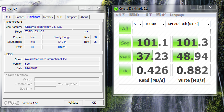Minimize the CrystalDiskMark window

point(194,8)
